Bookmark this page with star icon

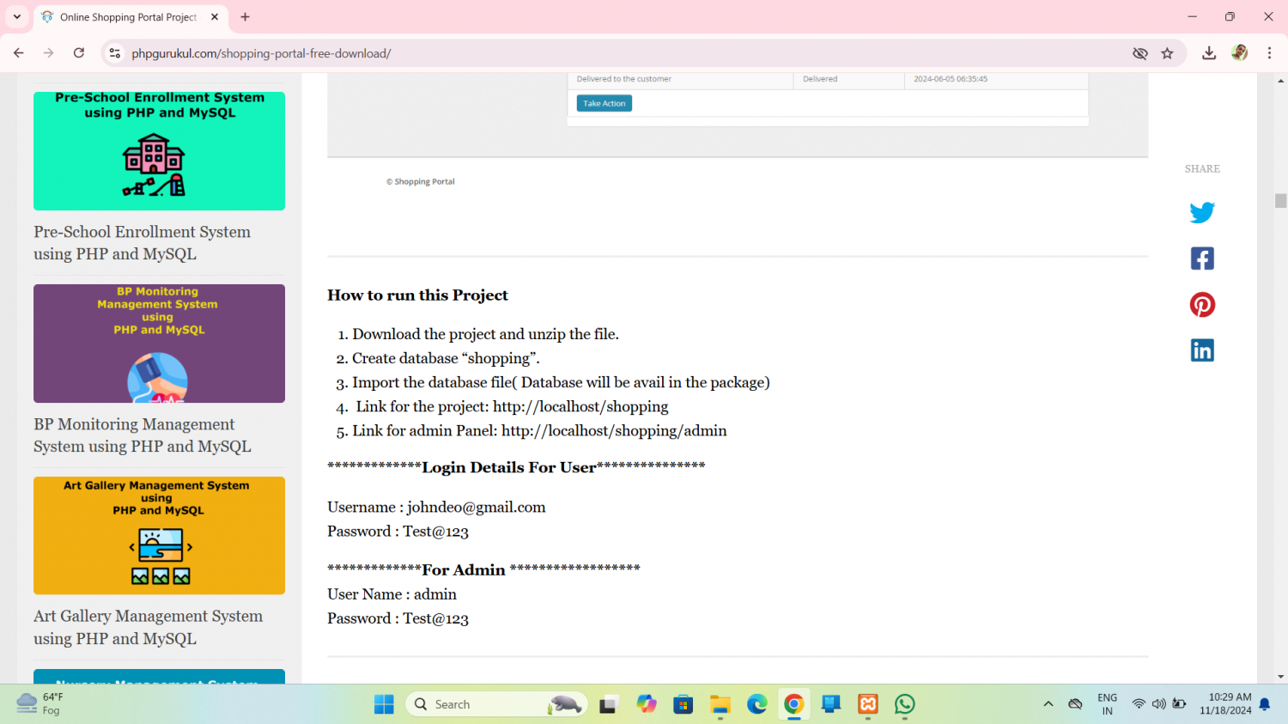pos(1167,53)
